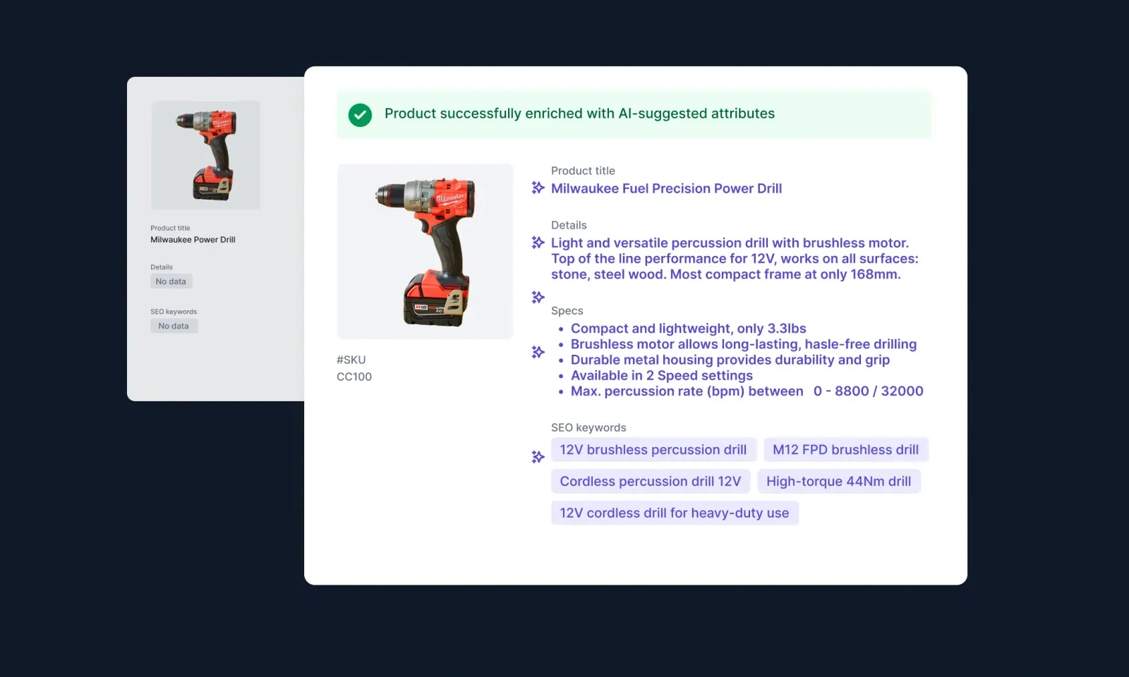1129x677 pixels.
Task: Click the 'M12 FPD brushless drill' keyword tag
Action: (x=846, y=450)
